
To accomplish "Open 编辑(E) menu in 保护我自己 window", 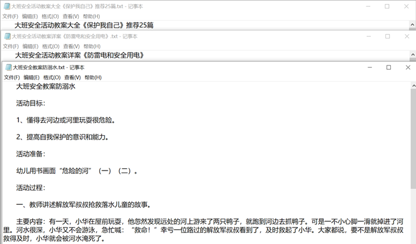I will (30, 17).
